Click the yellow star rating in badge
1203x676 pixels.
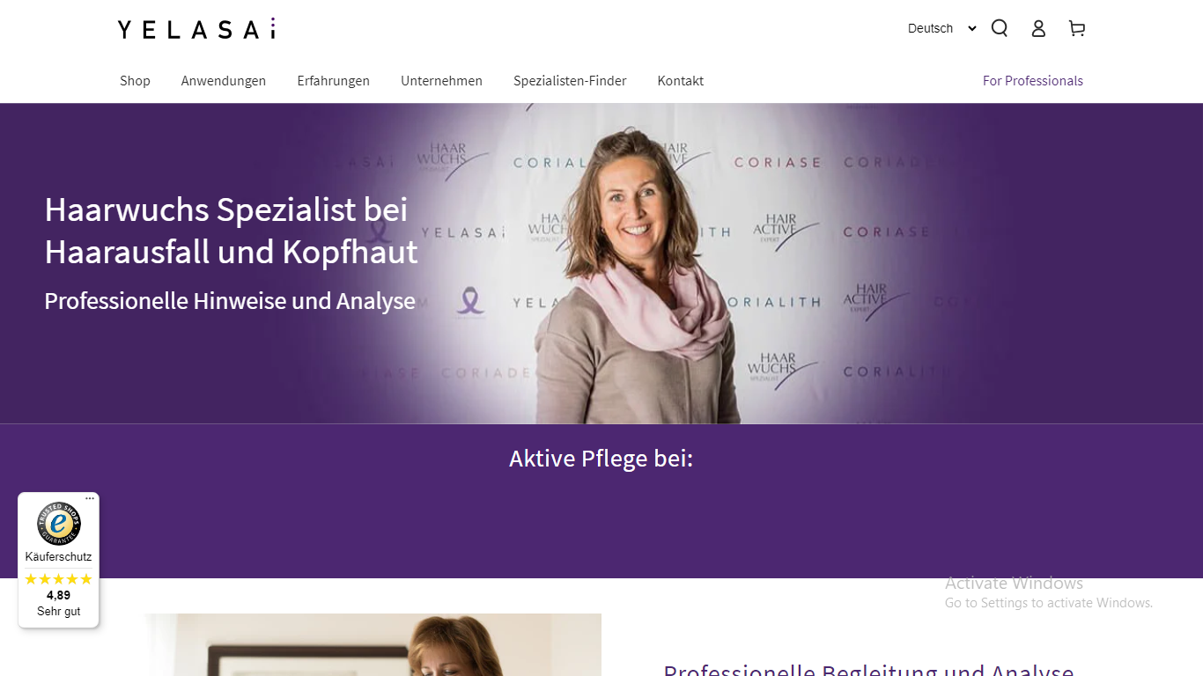point(58,579)
